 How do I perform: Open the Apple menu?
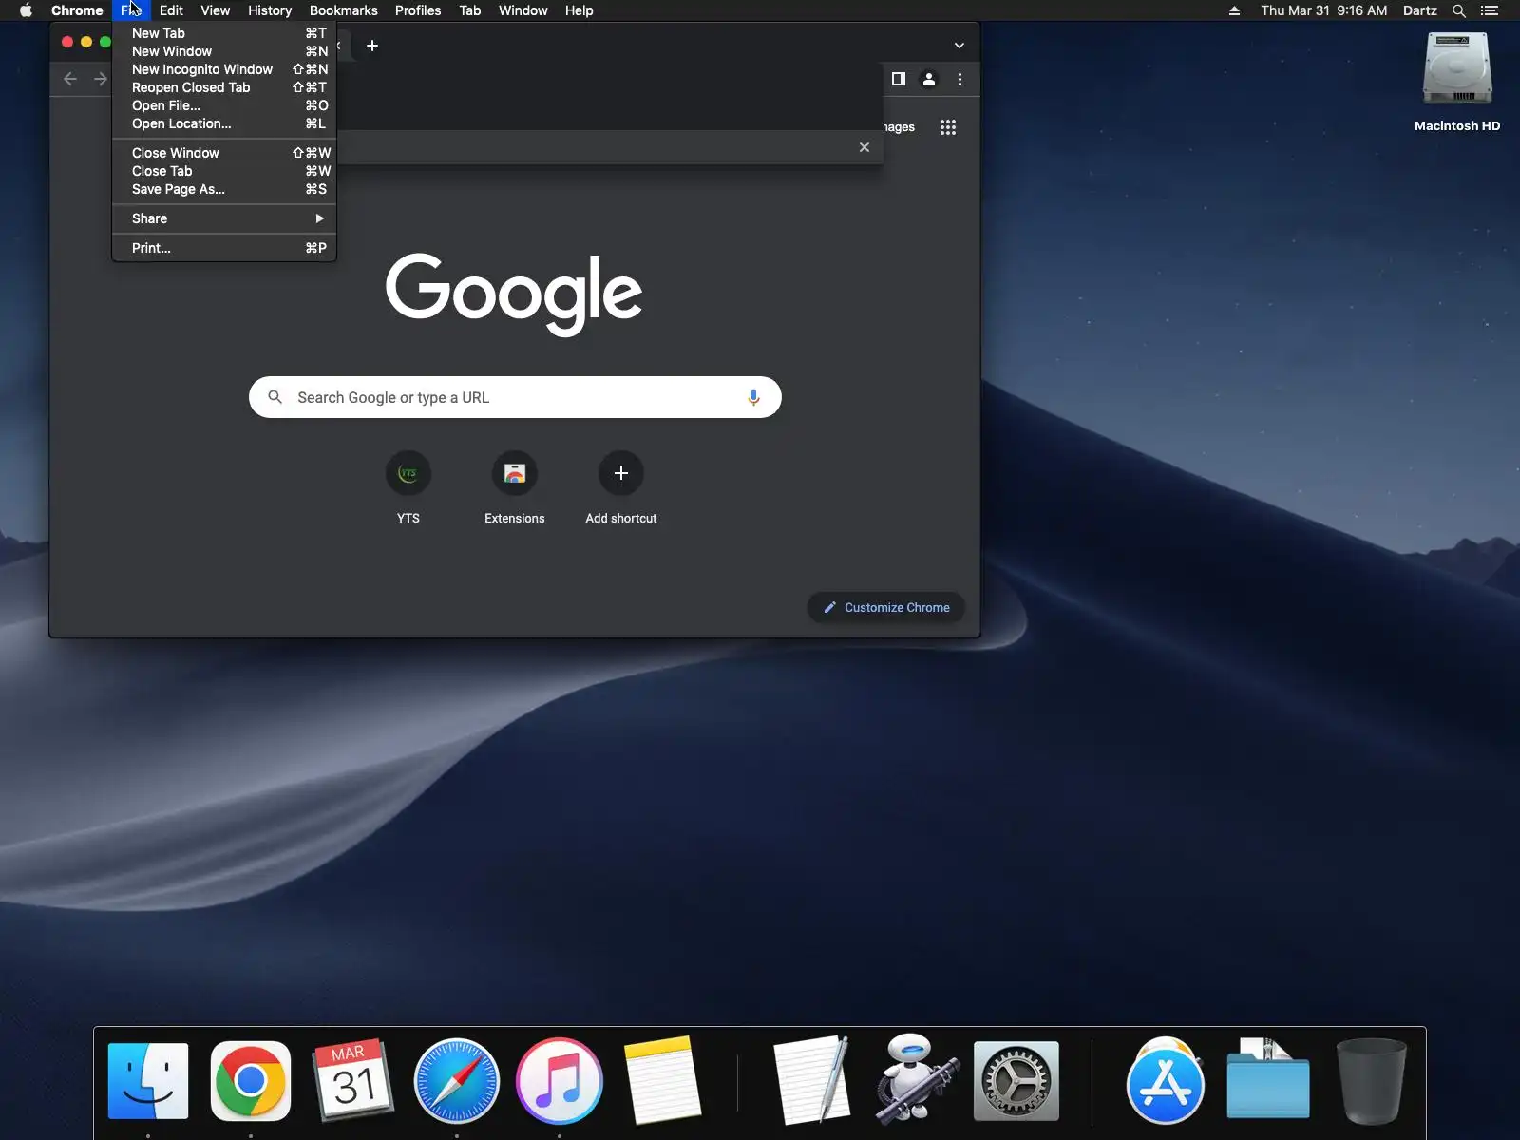[27, 10]
